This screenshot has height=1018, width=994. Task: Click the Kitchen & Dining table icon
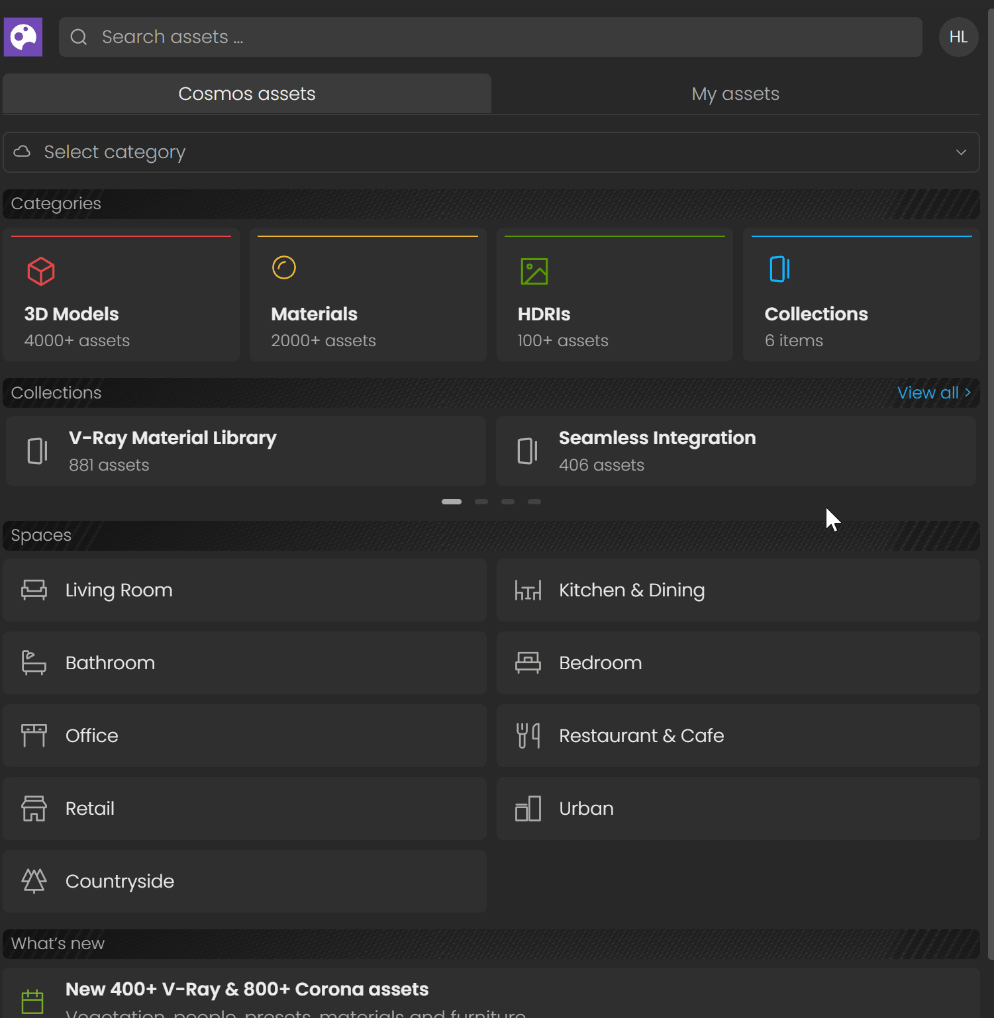[528, 590]
